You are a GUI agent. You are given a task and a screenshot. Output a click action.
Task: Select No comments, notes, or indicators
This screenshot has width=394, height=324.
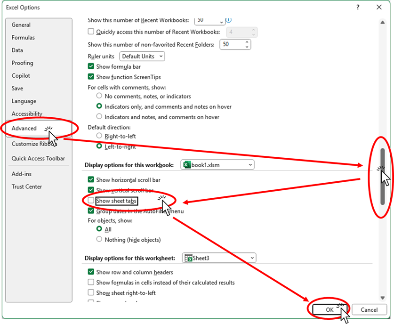[x=99, y=96]
